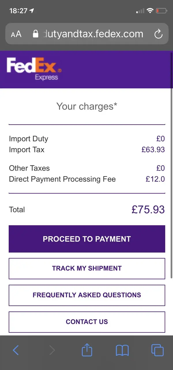The width and height of the screenshot is (173, 370).
Task: Click the £75.93 total amount
Action: tap(148, 210)
